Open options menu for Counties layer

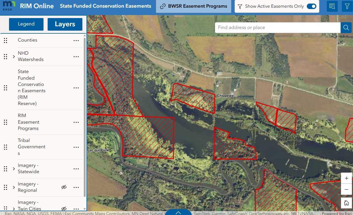click(x=76, y=40)
